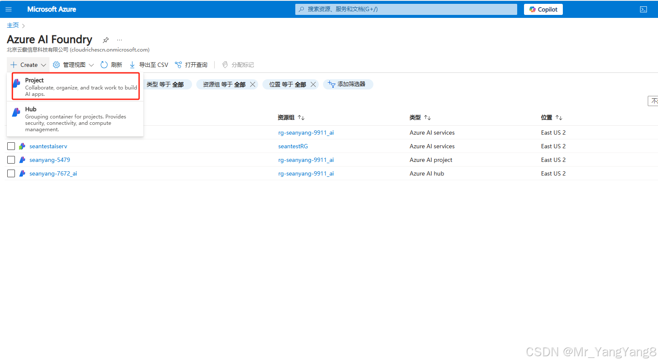
Task: Click the 管理视图 gear icon
Action: (56, 65)
